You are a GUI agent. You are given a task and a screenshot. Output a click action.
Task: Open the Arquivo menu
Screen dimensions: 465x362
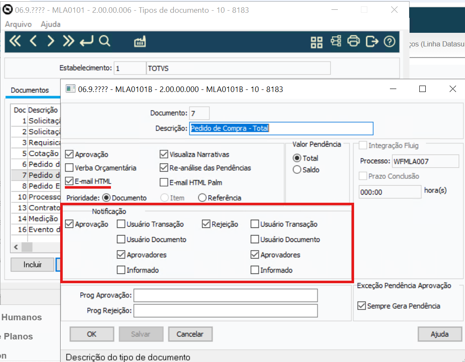(x=18, y=24)
